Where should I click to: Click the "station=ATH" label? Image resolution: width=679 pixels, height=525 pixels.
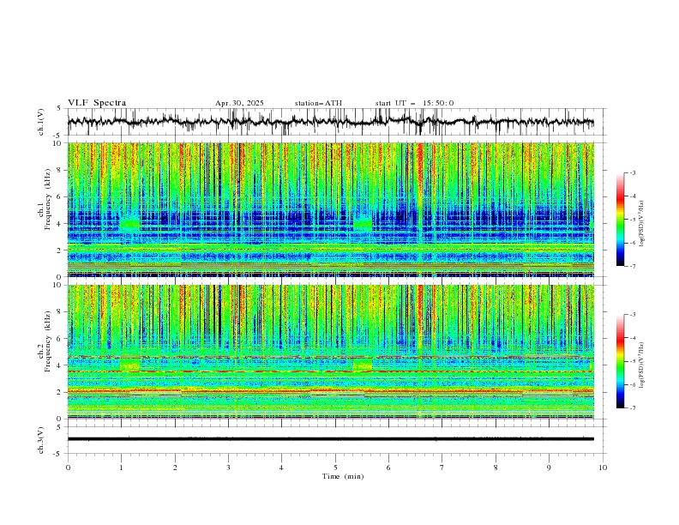(x=318, y=103)
